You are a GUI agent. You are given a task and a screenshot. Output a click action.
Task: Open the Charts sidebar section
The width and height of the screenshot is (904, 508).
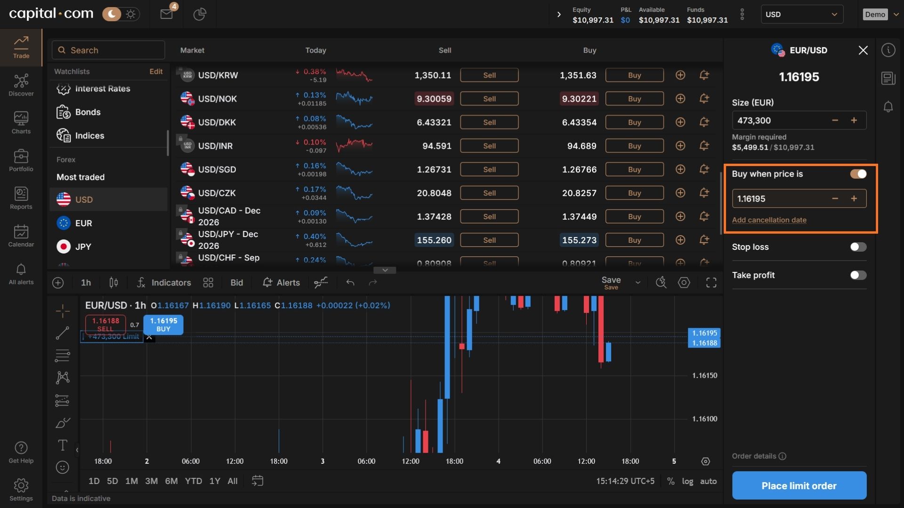21,123
